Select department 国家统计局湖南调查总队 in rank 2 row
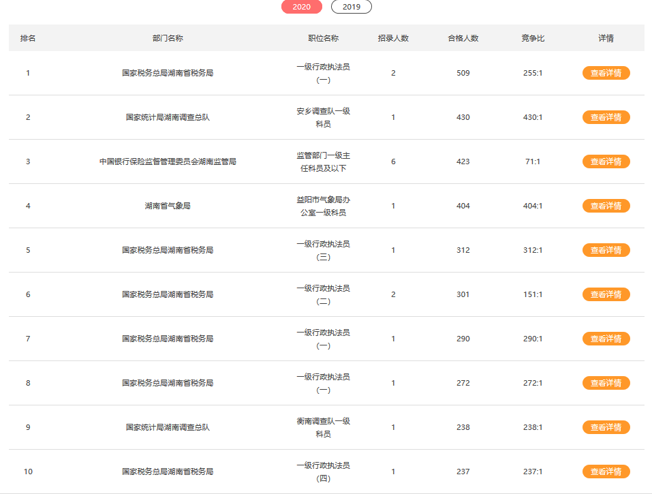This screenshot has width=652, height=494. (168, 117)
